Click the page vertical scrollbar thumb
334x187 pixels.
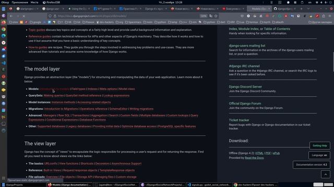(333, 62)
